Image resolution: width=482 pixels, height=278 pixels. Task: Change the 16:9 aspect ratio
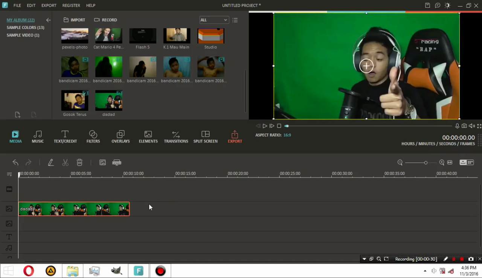click(x=287, y=135)
